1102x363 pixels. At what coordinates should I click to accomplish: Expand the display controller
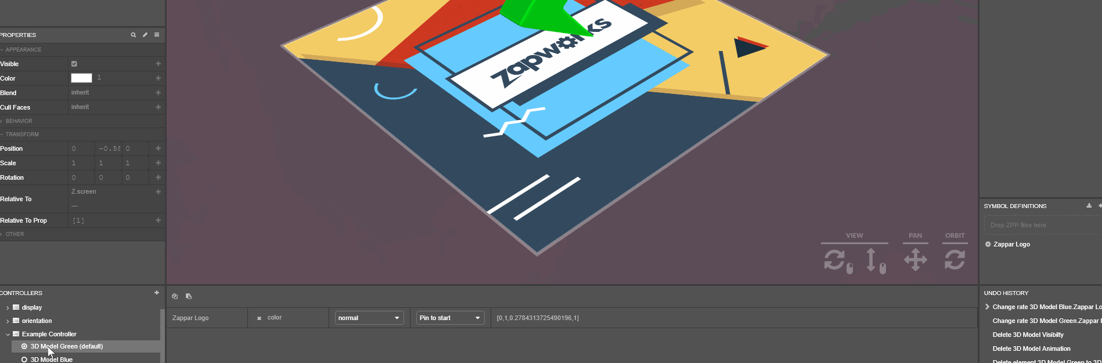(8, 307)
